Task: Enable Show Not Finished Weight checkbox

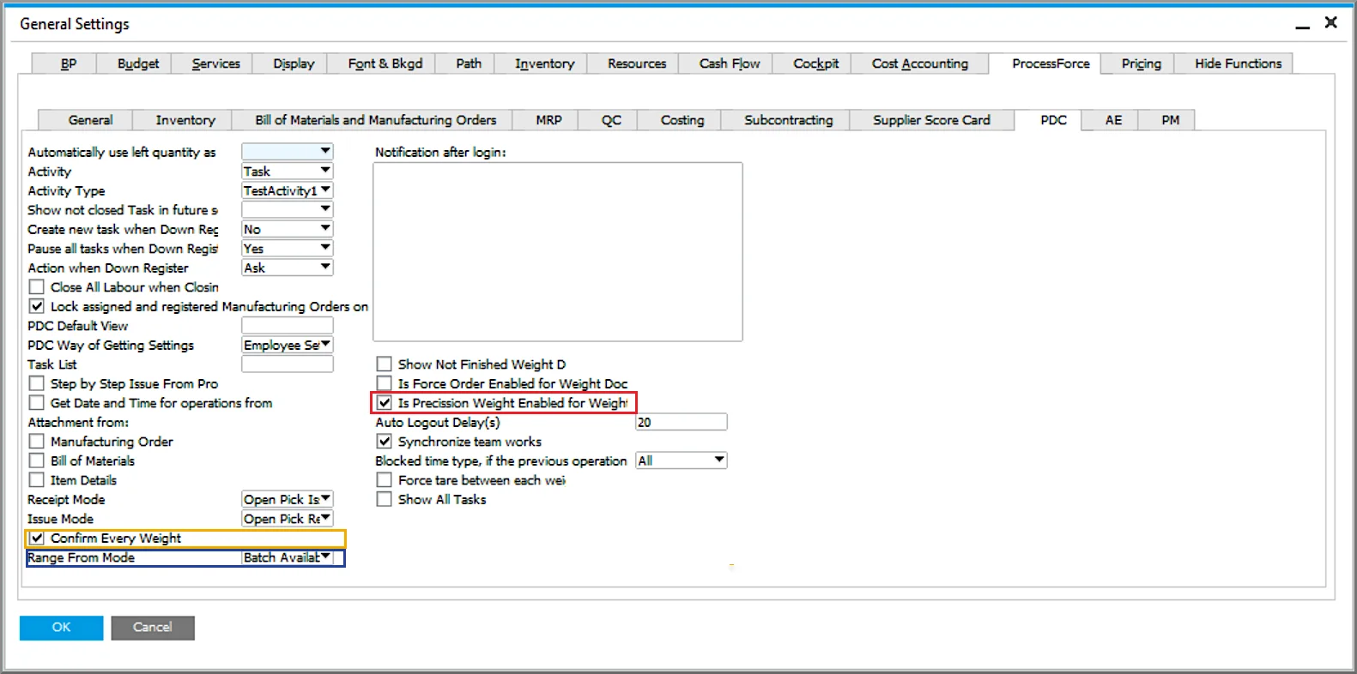Action: coord(385,364)
